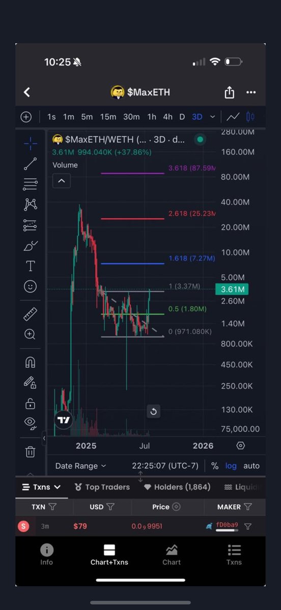Go back with the left chevron

click(x=27, y=92)
